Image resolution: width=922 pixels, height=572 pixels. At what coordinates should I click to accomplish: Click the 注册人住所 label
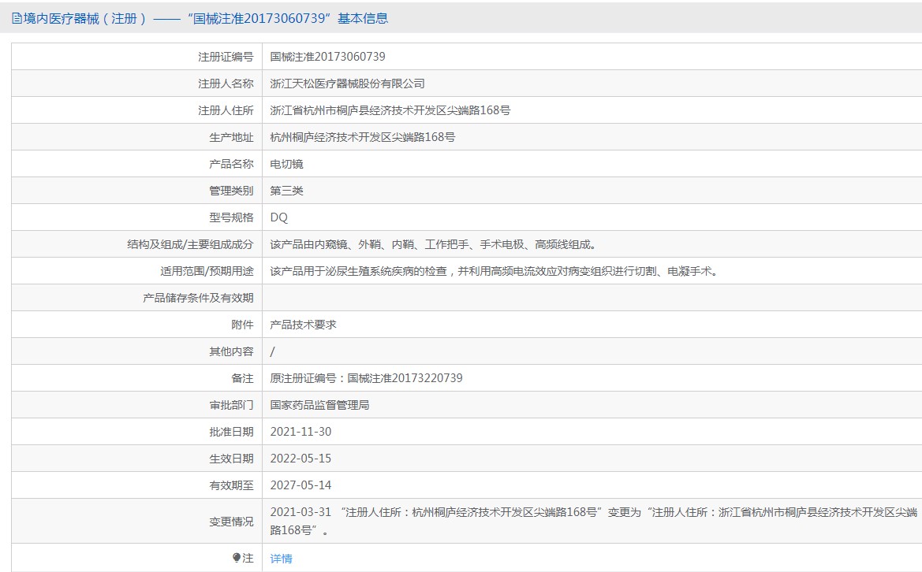point(226,110)
